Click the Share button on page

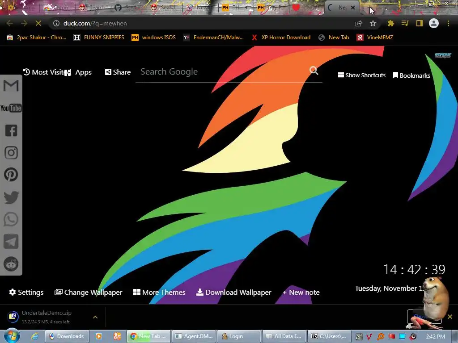coord(118,72)
